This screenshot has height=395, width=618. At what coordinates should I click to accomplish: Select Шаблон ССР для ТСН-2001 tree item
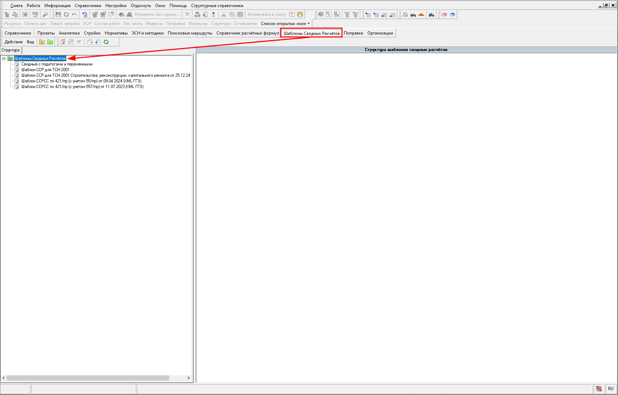coord(45,70)
